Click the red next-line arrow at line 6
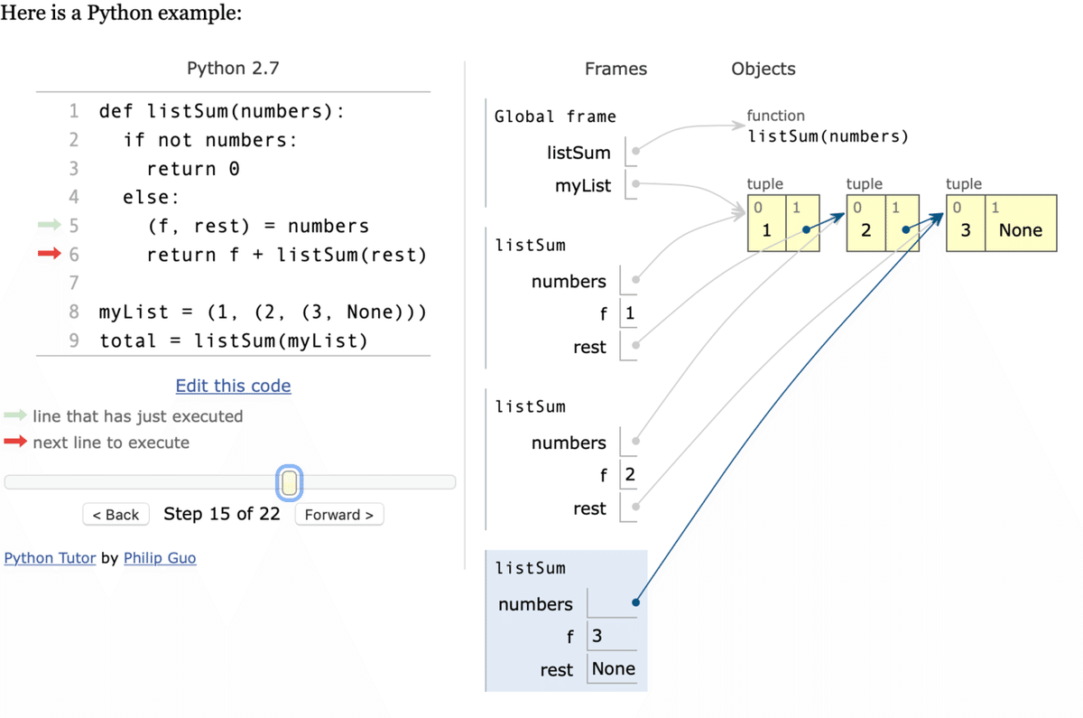 48,255
